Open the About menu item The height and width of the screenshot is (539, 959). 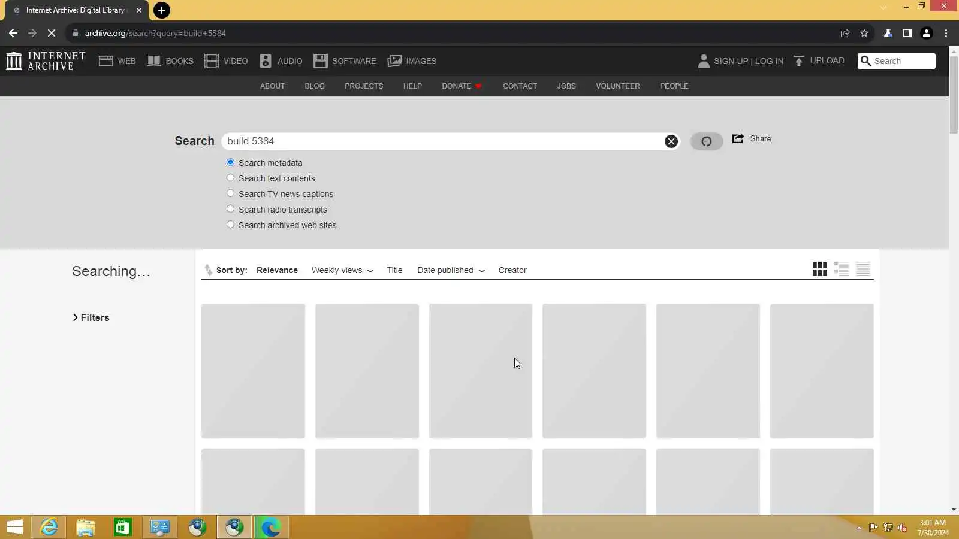(x=272, y=86)
